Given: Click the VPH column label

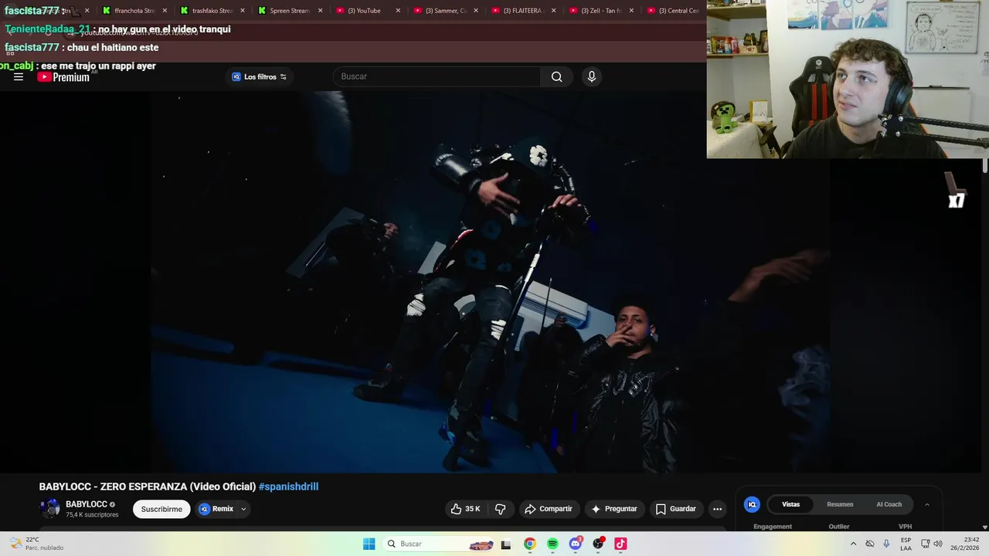Looking at the screenshot, I should coord(905,527).
